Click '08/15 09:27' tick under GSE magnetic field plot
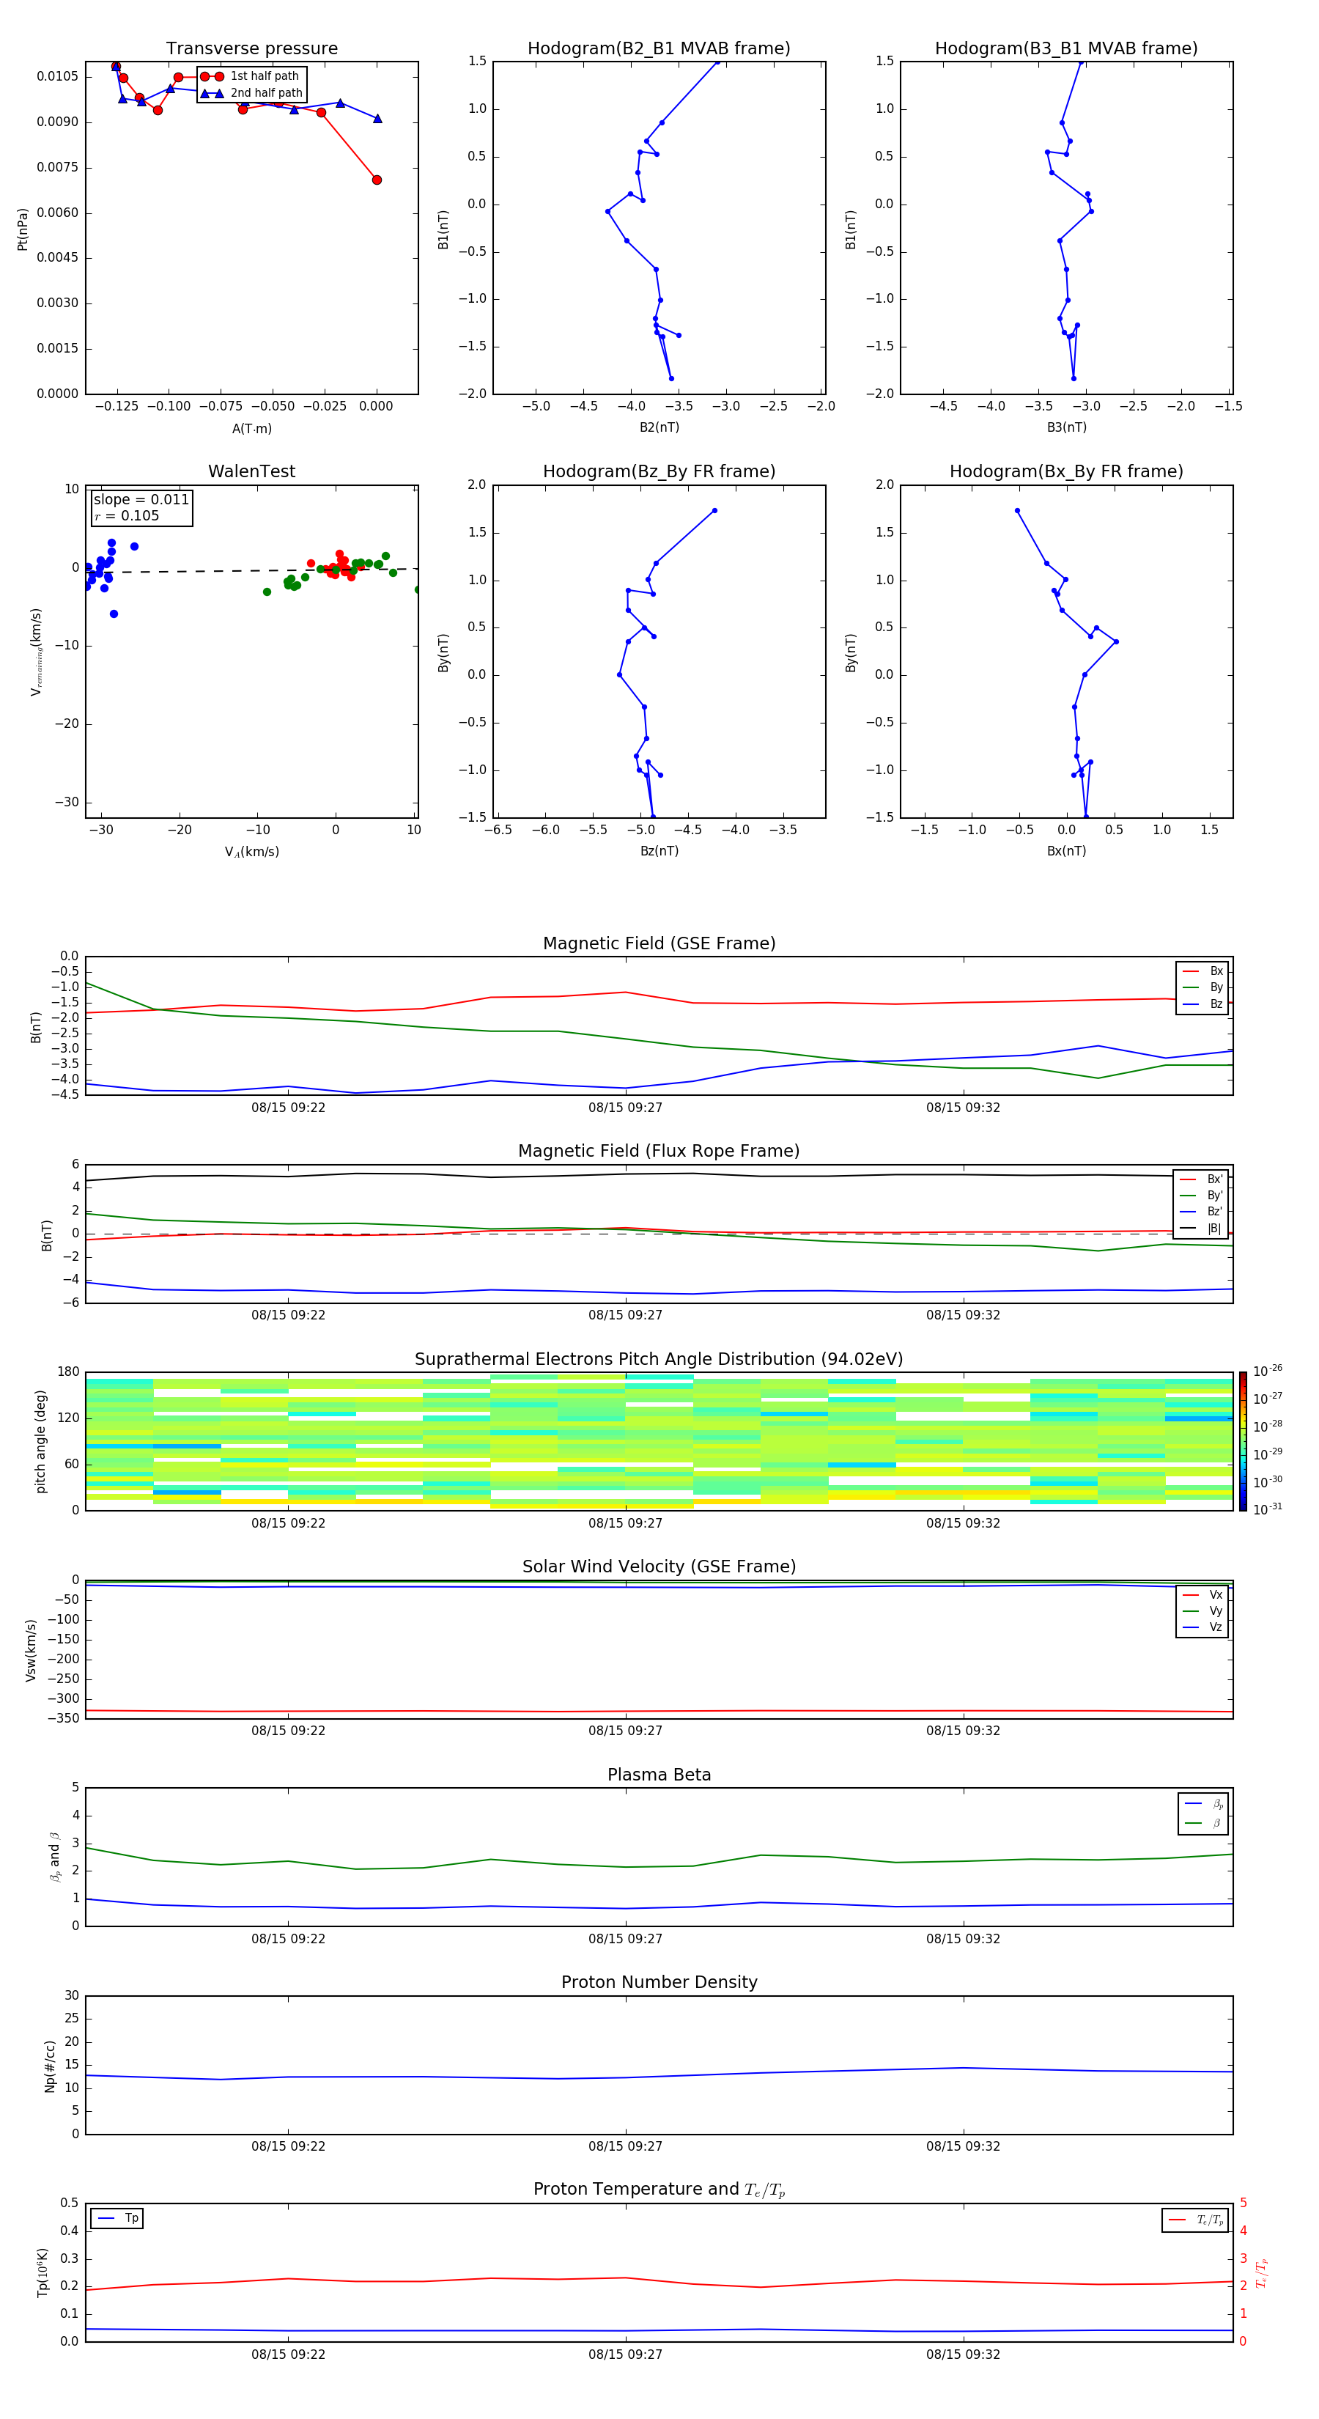 625,1108
